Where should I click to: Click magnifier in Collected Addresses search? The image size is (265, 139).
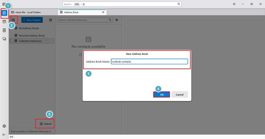(x=110, y=20)
